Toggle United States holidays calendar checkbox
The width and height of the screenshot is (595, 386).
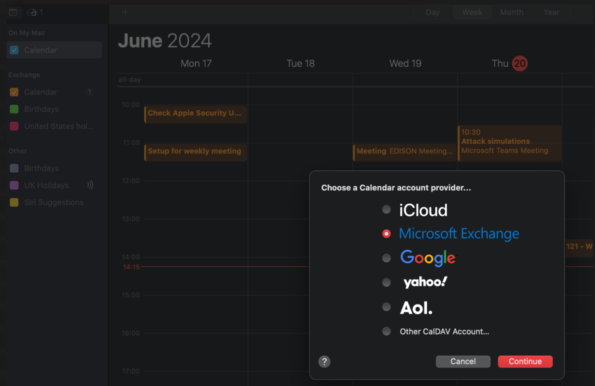pyautogui.click(x=14, y=126)
